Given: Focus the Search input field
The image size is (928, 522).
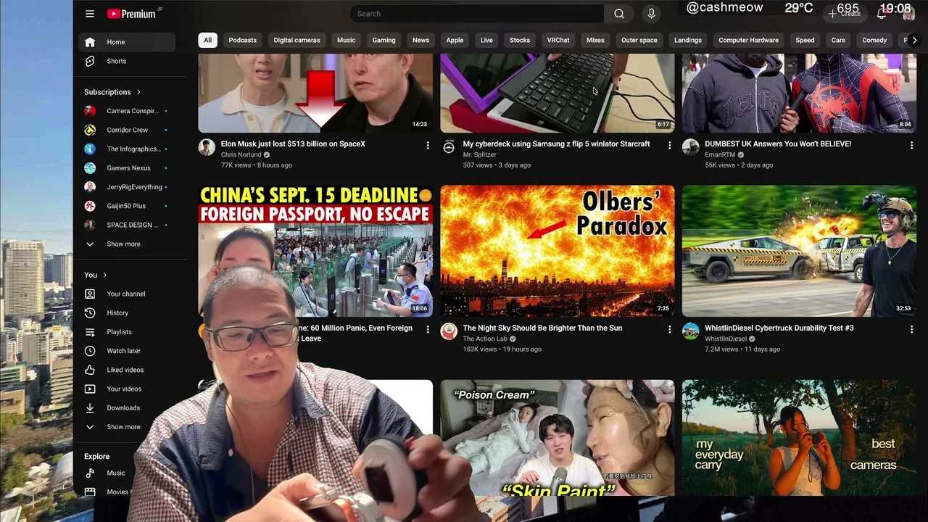Looking at the screenshot, I should click(477, 14).
